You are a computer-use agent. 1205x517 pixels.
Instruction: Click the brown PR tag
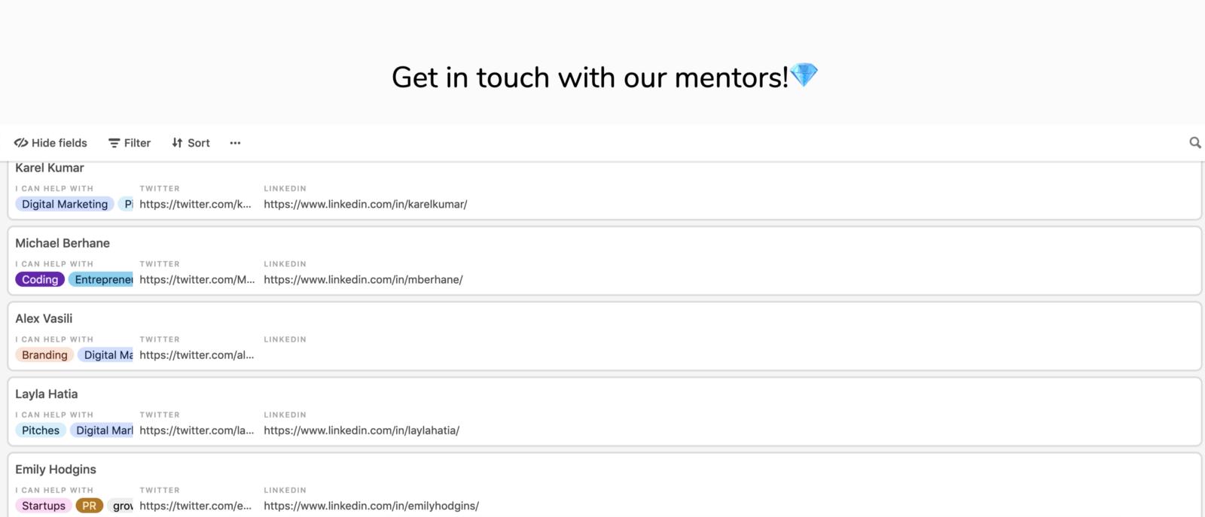(x=89, y=506)
